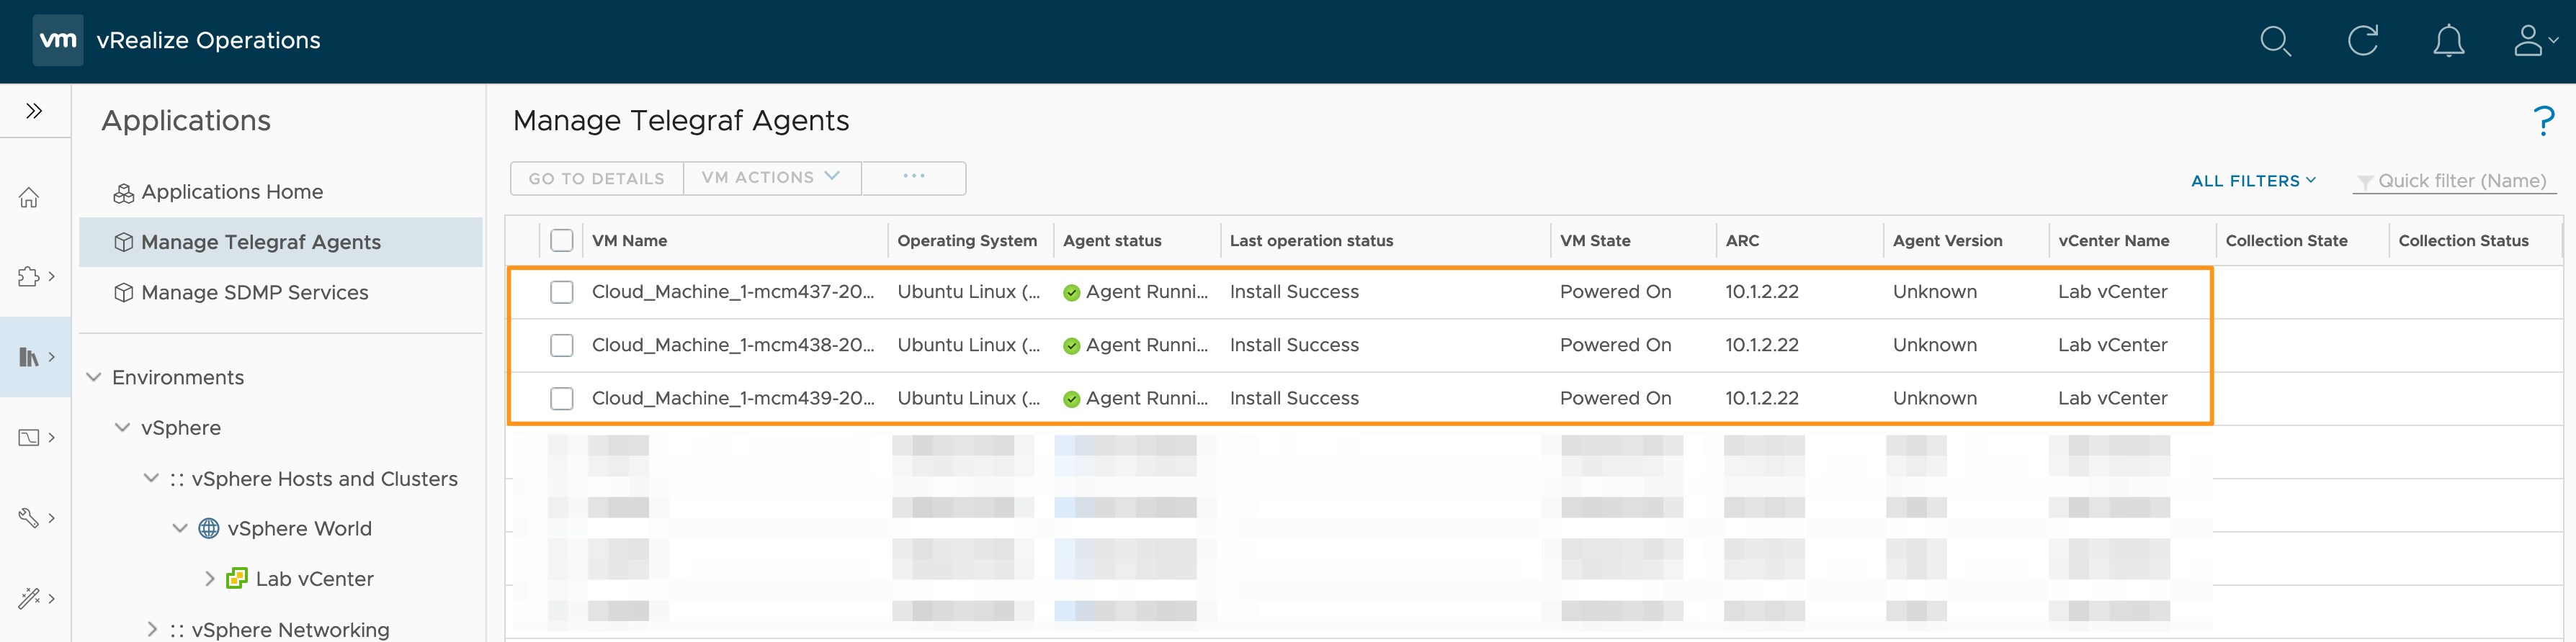Screen dimensions: 2576x642
Task: Open the notifications bell icon
Action: coord(2448,41)
